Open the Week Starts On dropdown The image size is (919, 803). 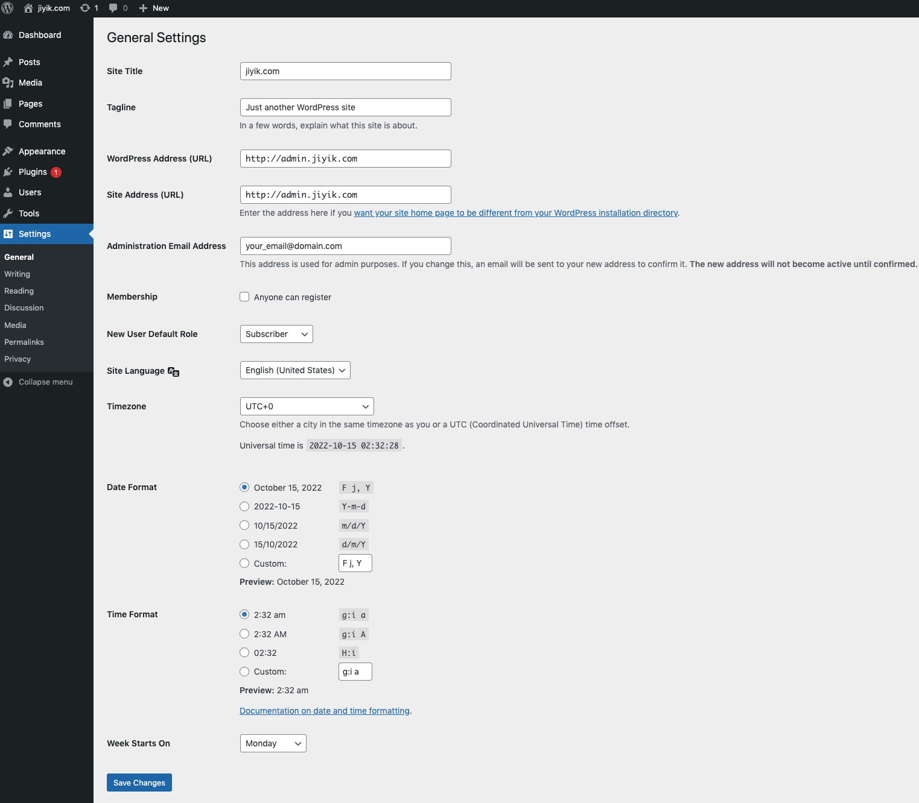click(273, 743)
